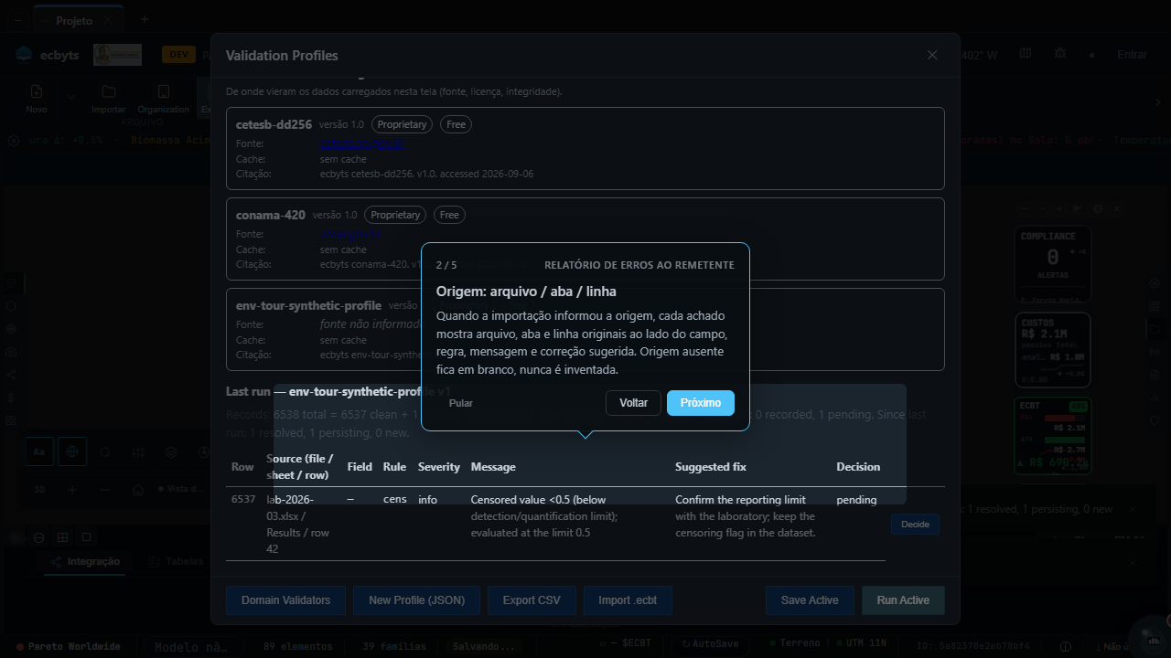This screenshot has height=658, width=1171.
Task: Add a new tab with plus icon
Action: coord(144,19)
